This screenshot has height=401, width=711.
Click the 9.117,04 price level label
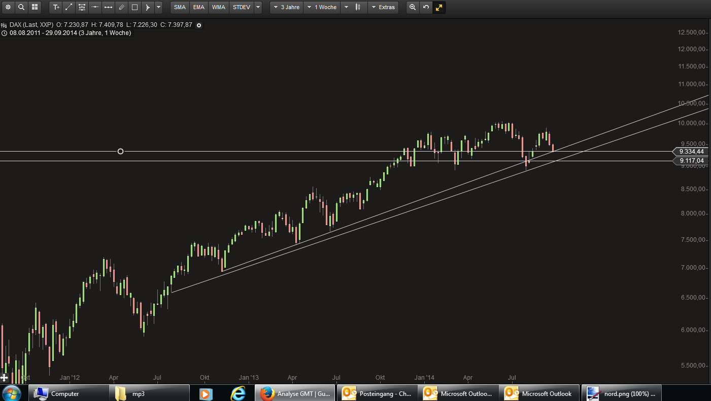[x=691, y=161]
